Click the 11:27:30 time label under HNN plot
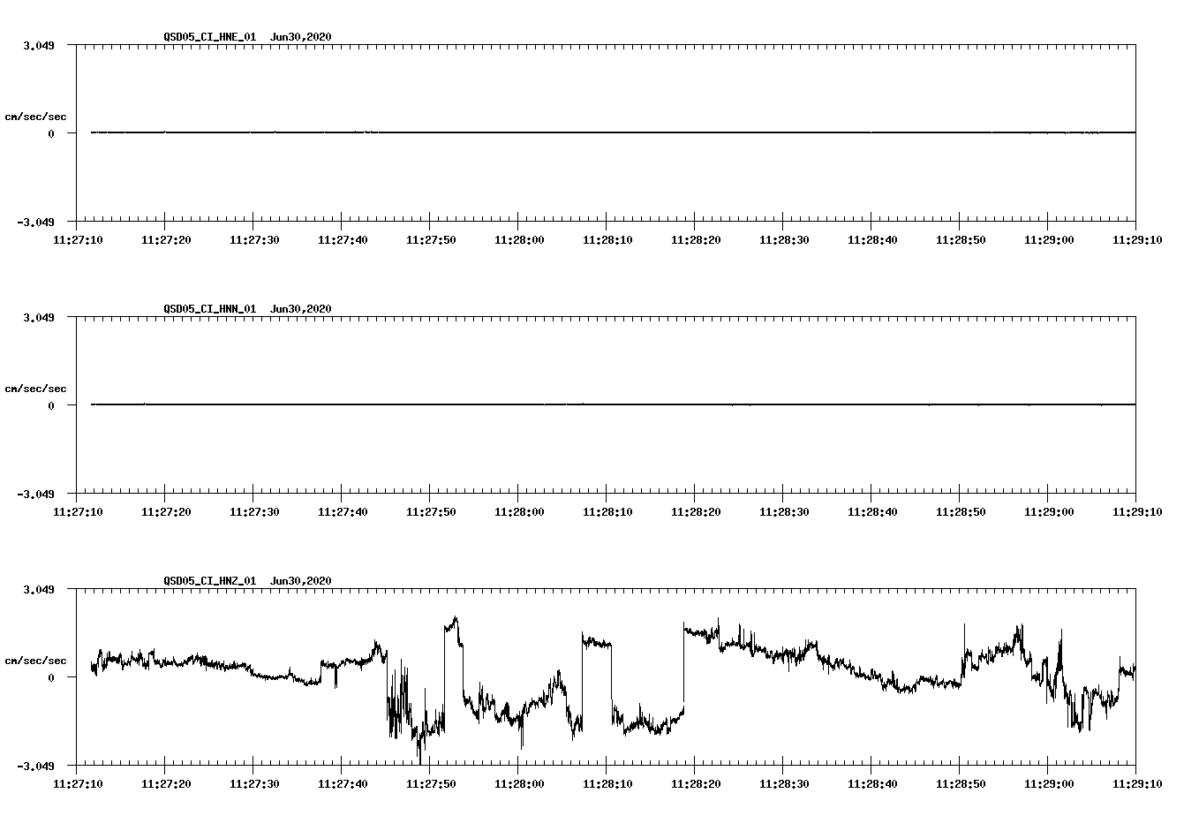This screenshot has height=816, width=1199. coord(254,511)
